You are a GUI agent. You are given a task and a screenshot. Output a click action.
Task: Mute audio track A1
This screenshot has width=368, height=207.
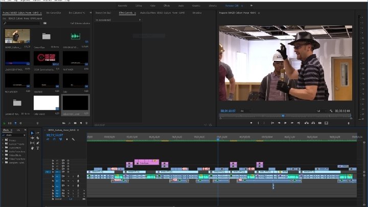[x=68, y=176]
